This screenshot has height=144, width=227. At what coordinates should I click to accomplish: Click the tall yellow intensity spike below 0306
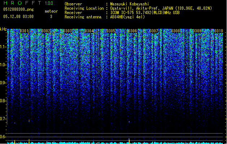point(129,141)
